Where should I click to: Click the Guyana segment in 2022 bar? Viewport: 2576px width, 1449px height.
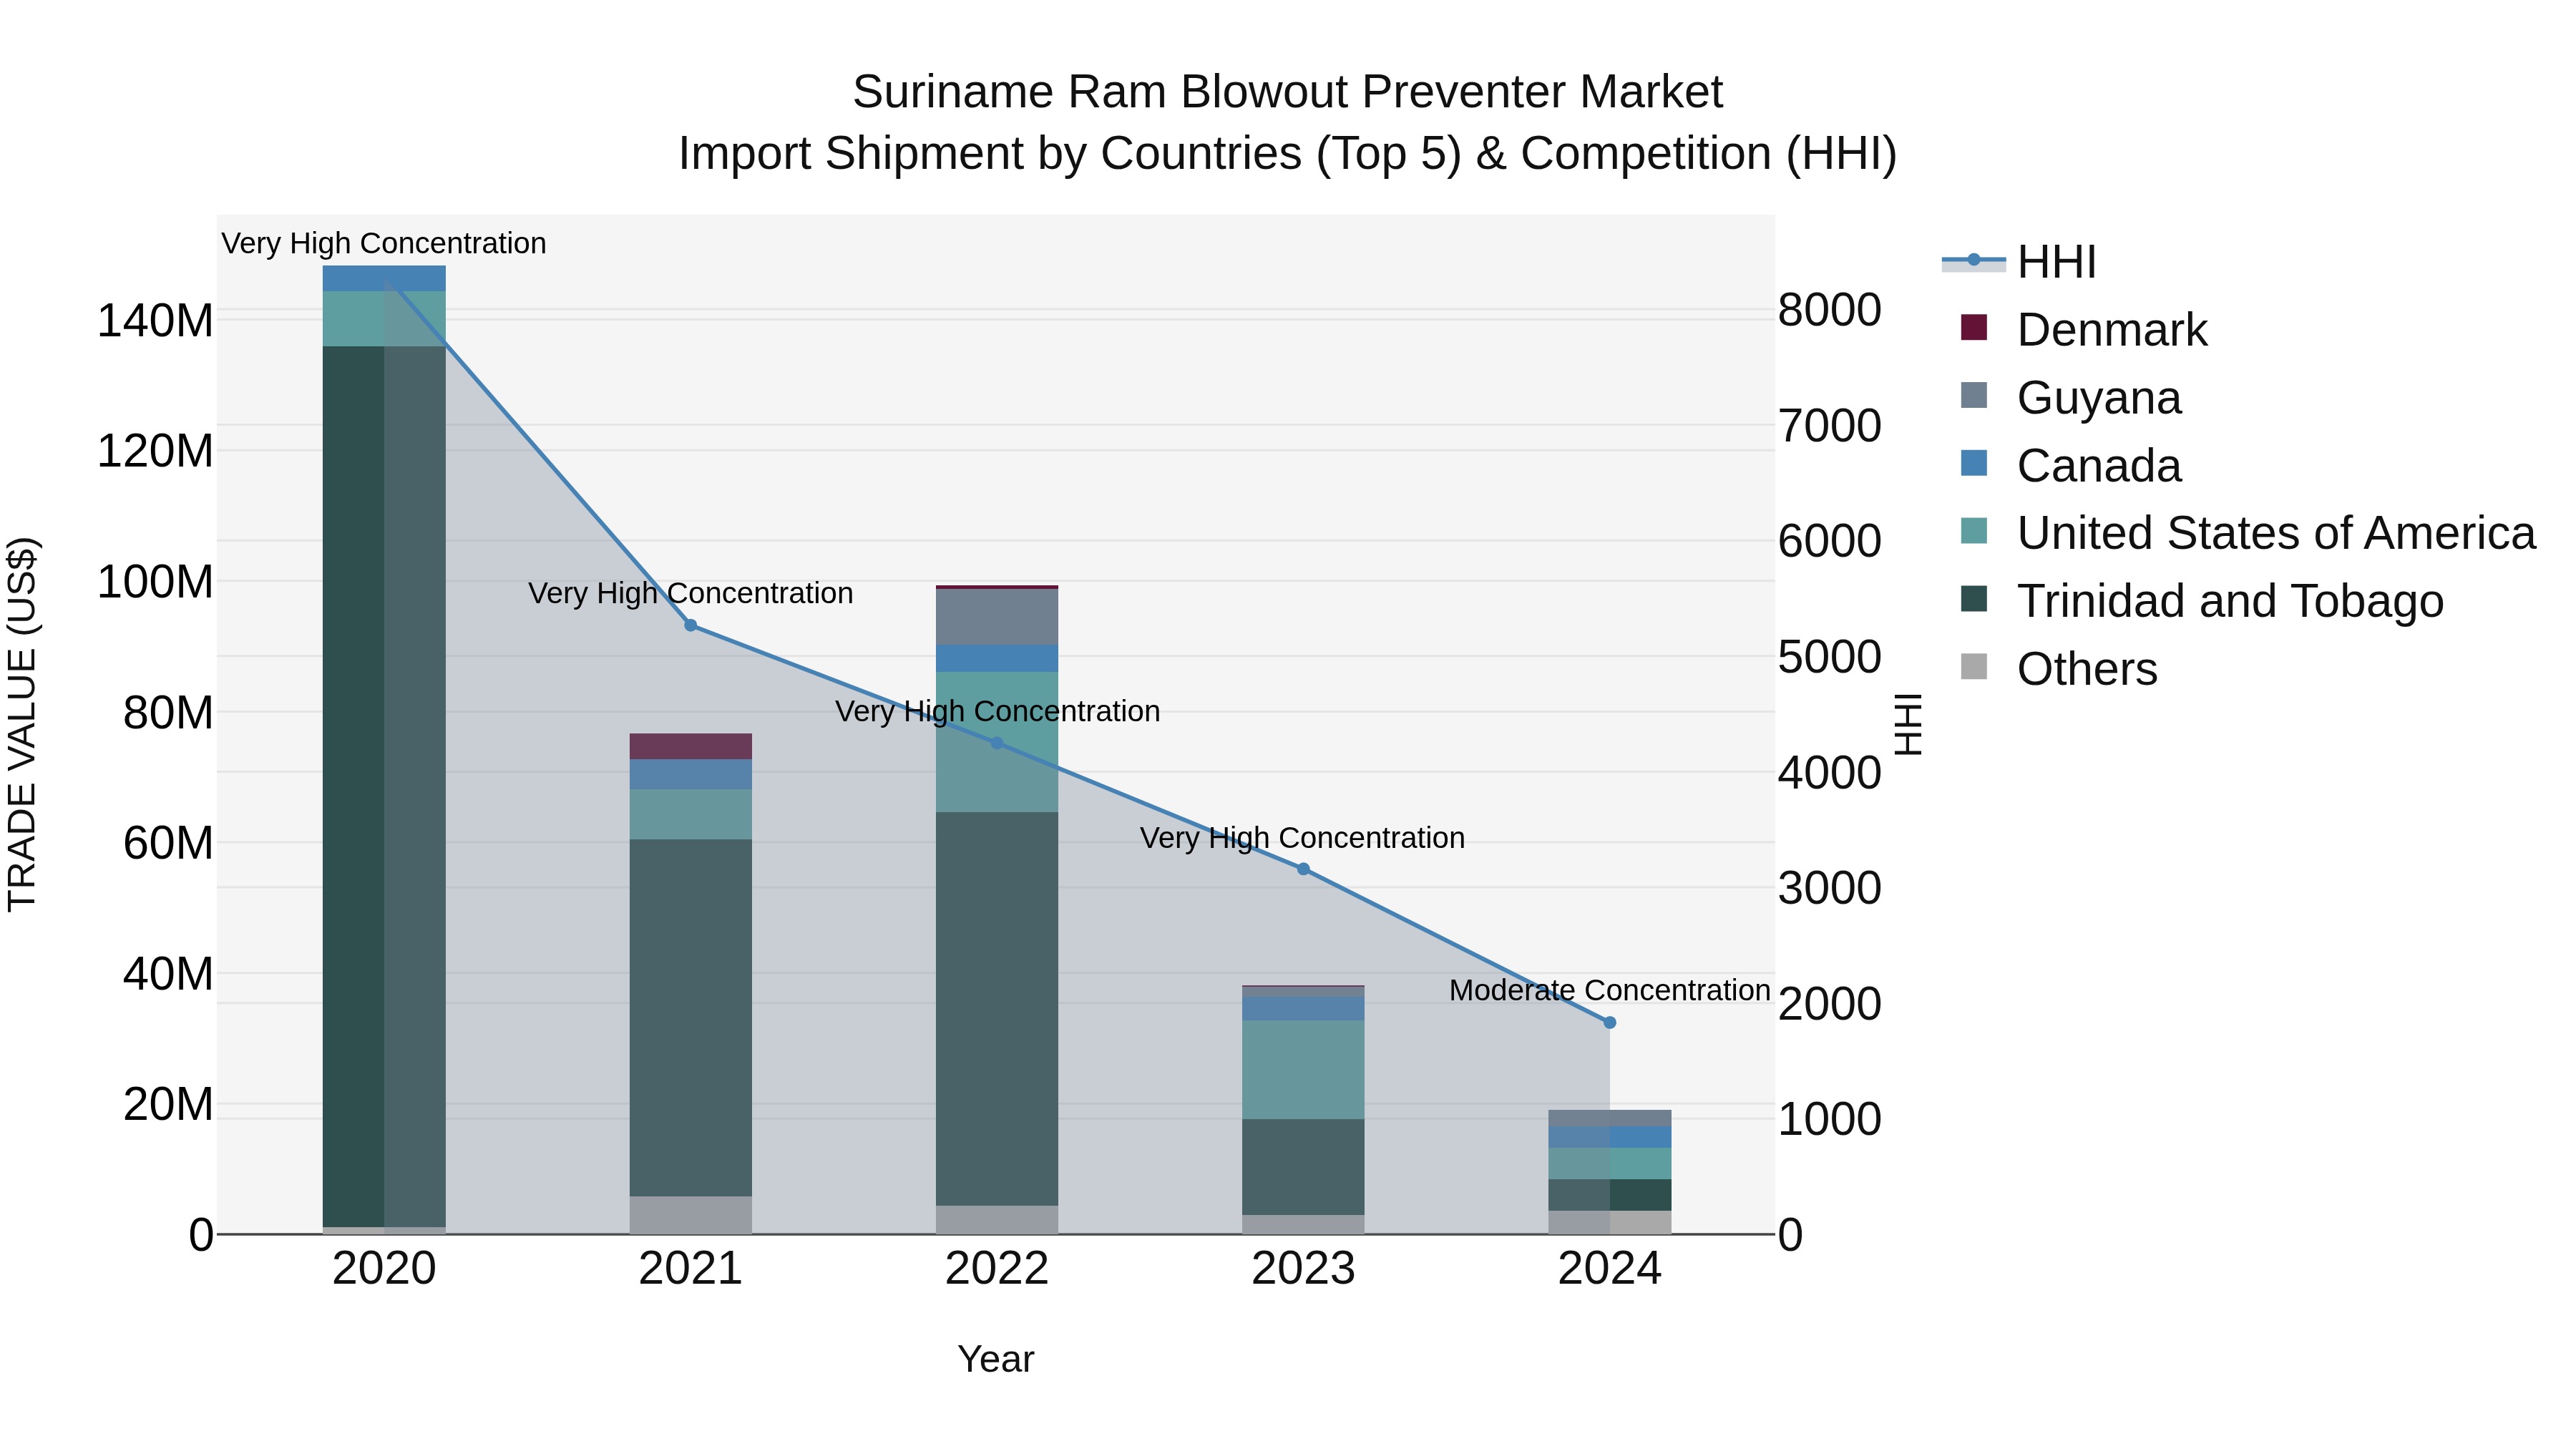pyautogui.click(x=997, y=617)
